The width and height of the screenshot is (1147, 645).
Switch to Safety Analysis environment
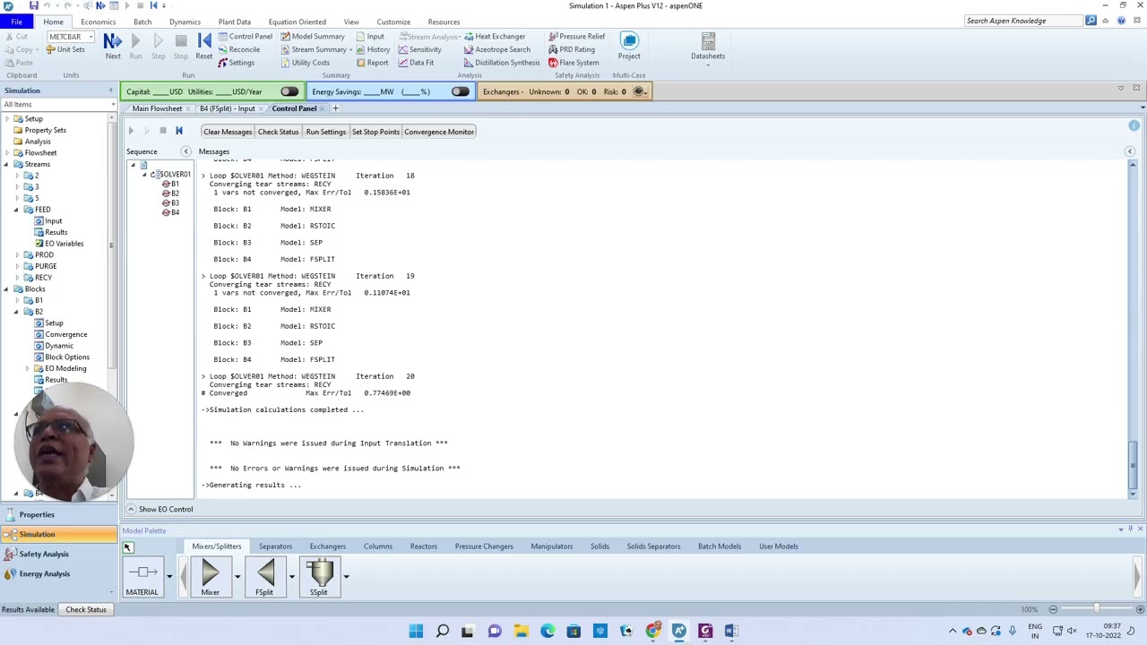(x=58, y=554)
